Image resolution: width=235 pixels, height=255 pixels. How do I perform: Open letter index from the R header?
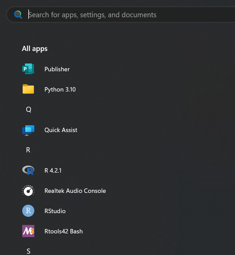click(x=28, y=150)
